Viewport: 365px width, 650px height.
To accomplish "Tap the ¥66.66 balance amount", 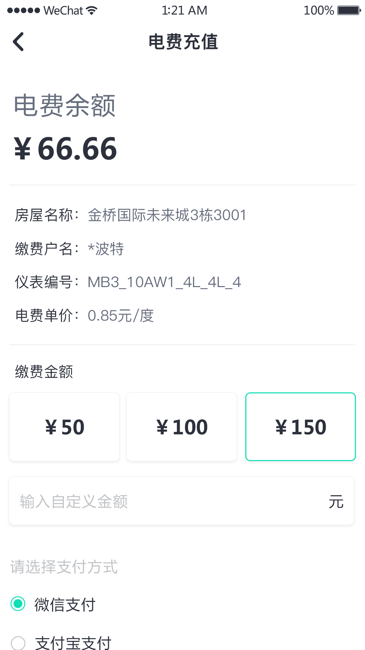I will click(66, 148).
